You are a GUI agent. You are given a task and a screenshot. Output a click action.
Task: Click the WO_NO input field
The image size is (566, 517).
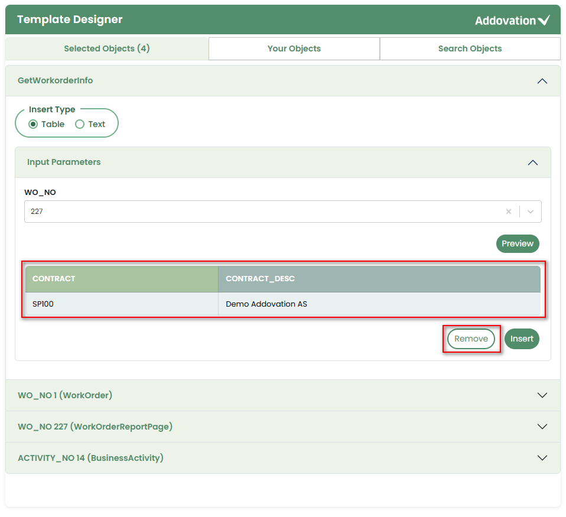[260, 212]
